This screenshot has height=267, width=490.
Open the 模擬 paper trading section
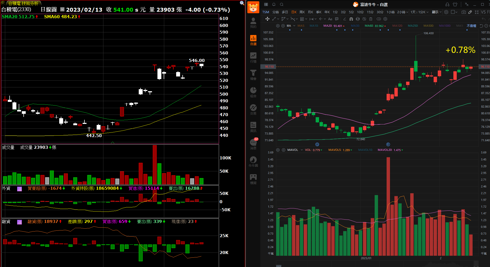[253, 179]
